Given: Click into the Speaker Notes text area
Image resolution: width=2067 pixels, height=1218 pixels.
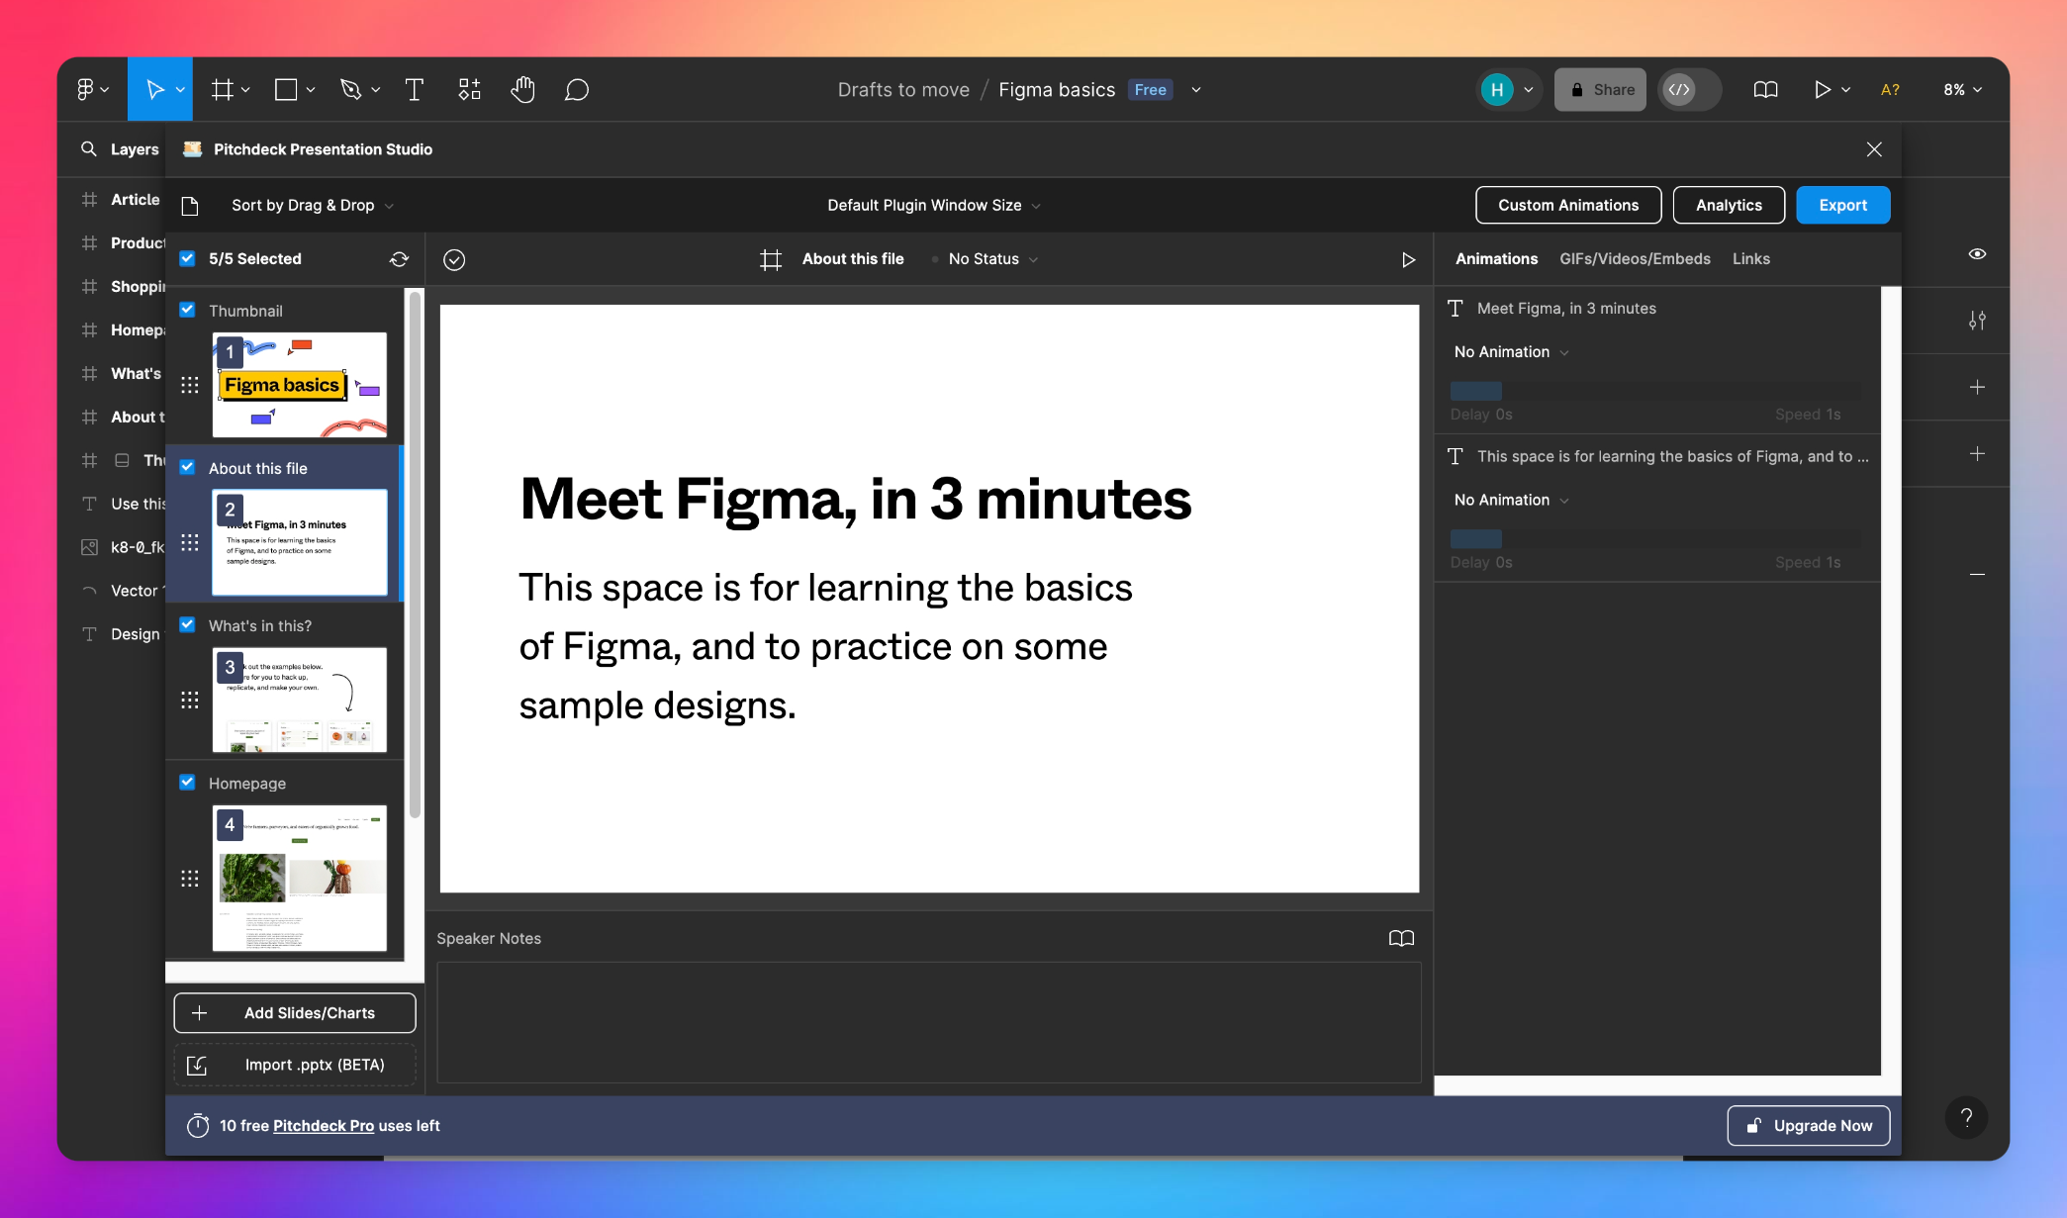Looking at the screenshot, I should click(x=929, y=1022).
